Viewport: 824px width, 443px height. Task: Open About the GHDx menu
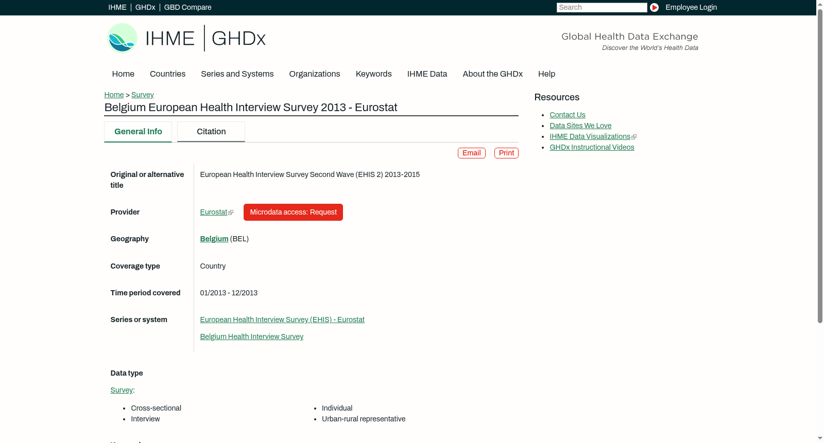tap(493, 74)
